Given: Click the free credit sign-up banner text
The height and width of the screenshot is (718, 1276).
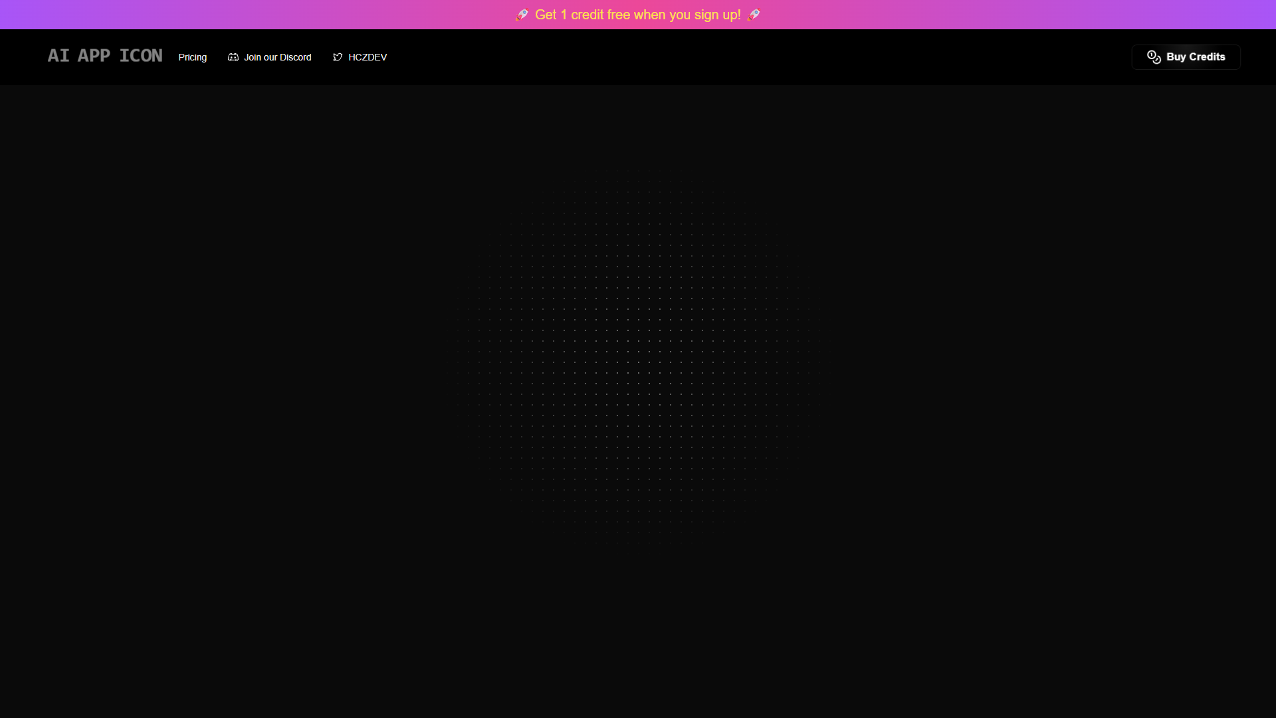Looking at the screenshot, I should tap(637, 15).
